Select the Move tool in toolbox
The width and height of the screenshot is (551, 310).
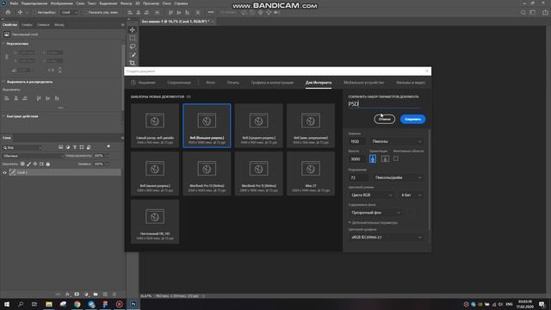coord(133,30)
